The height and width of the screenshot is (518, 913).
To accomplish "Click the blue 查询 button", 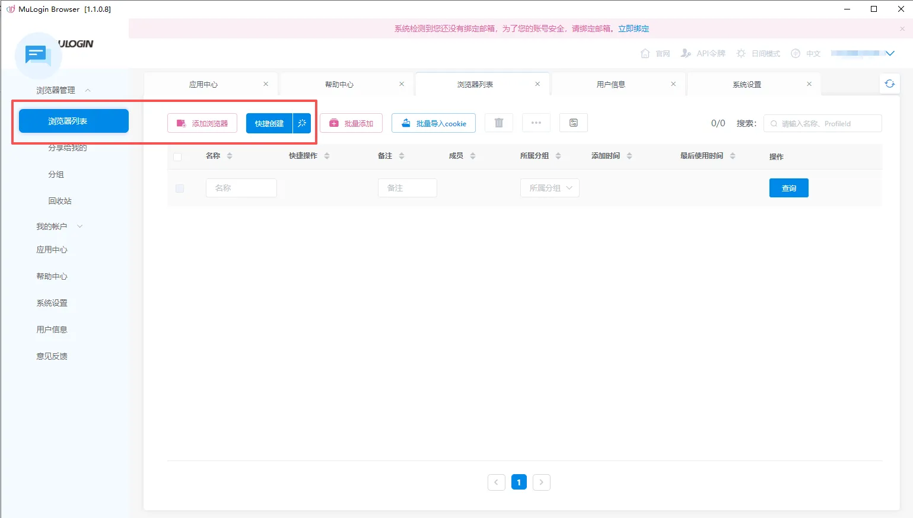I will point(789,188).
